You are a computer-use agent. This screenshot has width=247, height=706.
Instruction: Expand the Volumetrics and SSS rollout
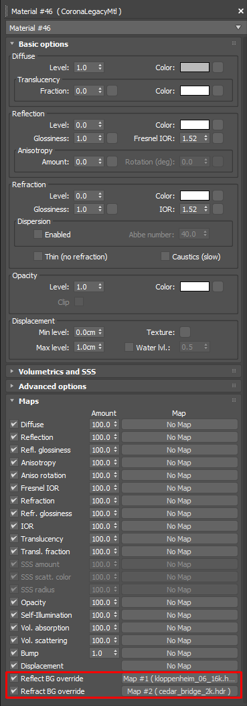(x=12, y=372)
